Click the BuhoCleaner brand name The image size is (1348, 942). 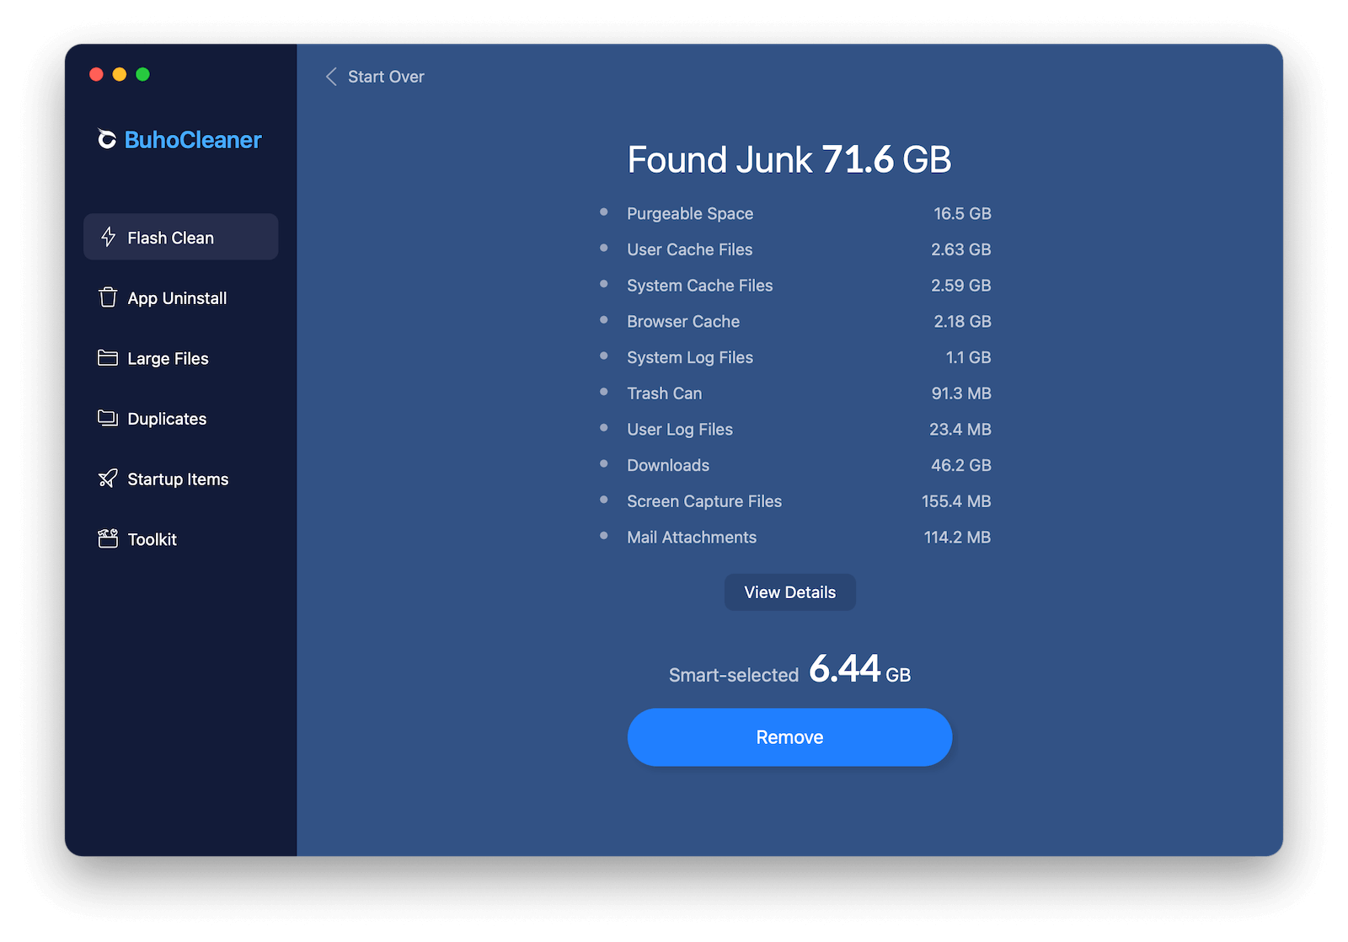[193, 140]
